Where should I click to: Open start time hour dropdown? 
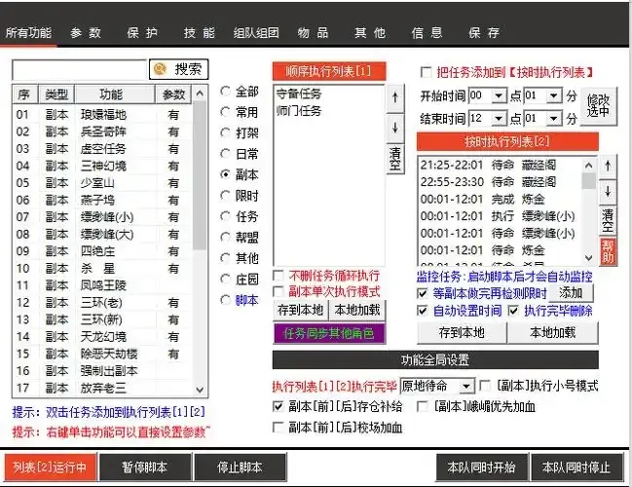pyautogui.click(x=499, y=96)
